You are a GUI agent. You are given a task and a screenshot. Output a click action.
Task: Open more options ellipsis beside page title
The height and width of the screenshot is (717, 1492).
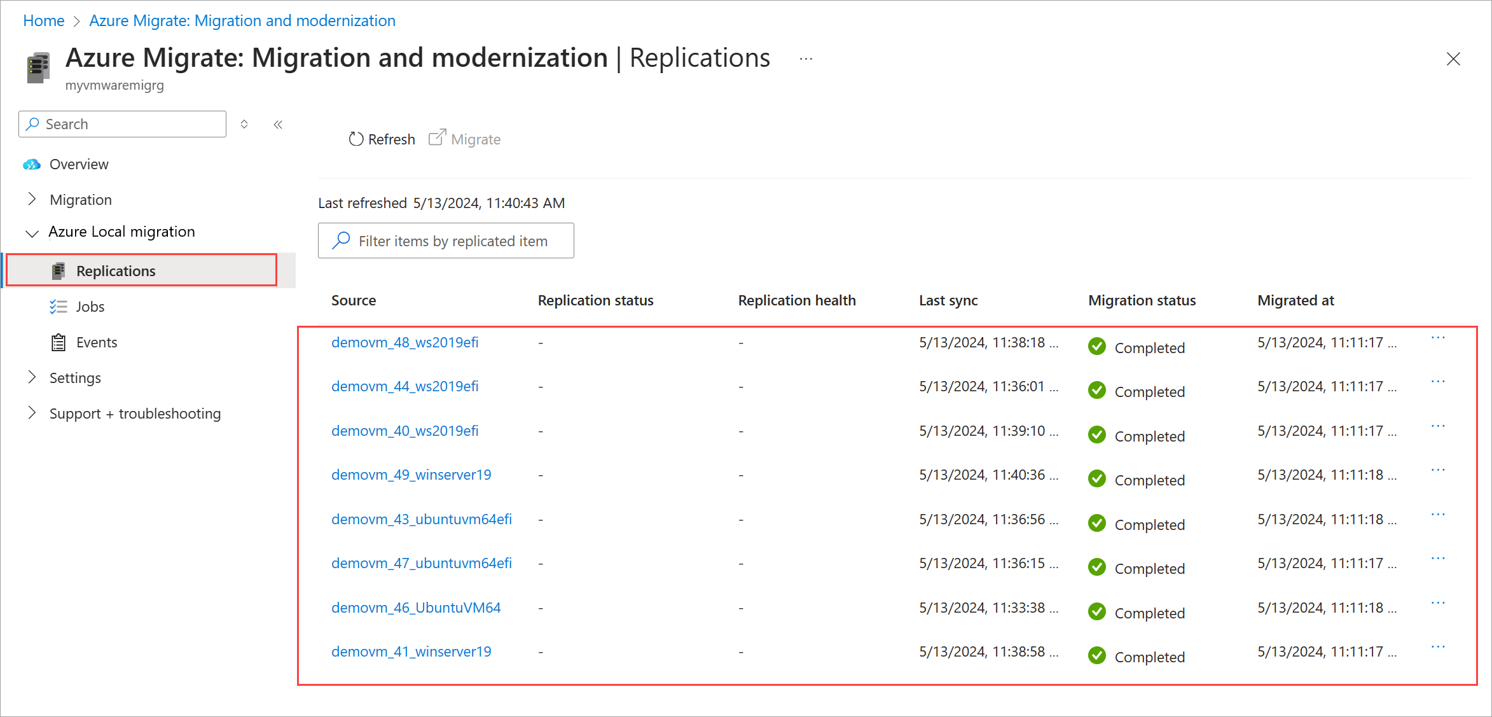point(806,59)
